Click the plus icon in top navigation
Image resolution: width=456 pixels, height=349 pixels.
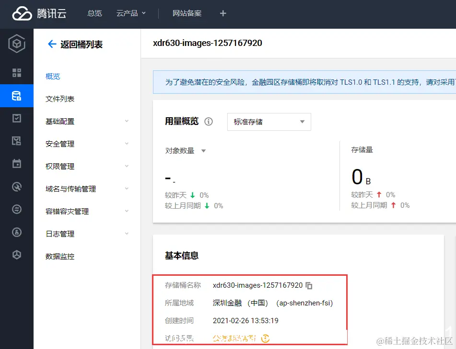pyautogui.click(x=223, y=13)
